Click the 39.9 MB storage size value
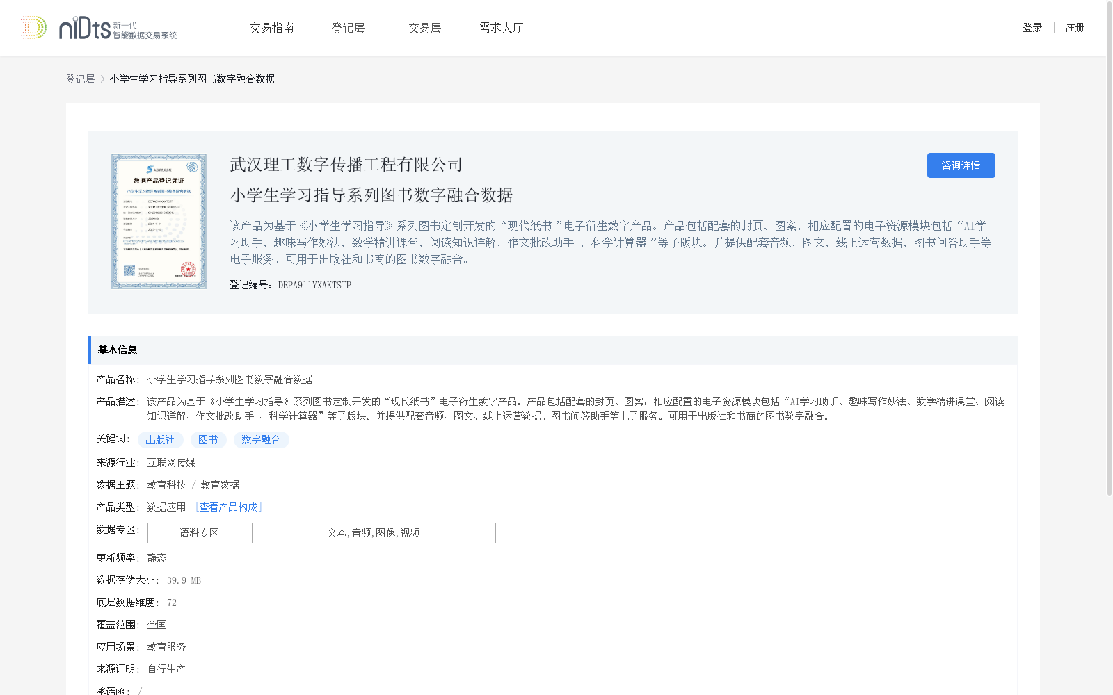Viewport: 1113px width, 695px height. (x=184, y=580)
